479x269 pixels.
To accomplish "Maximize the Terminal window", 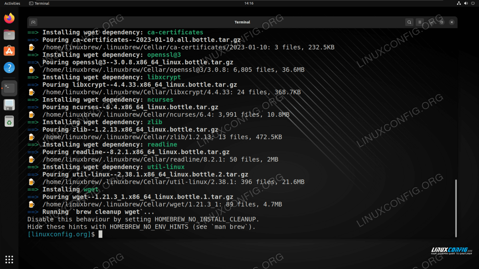I will 441,22.
